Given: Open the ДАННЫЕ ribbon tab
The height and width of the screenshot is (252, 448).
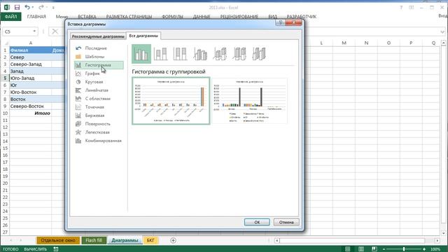Looking at the screenshot, I should point(202,17).
